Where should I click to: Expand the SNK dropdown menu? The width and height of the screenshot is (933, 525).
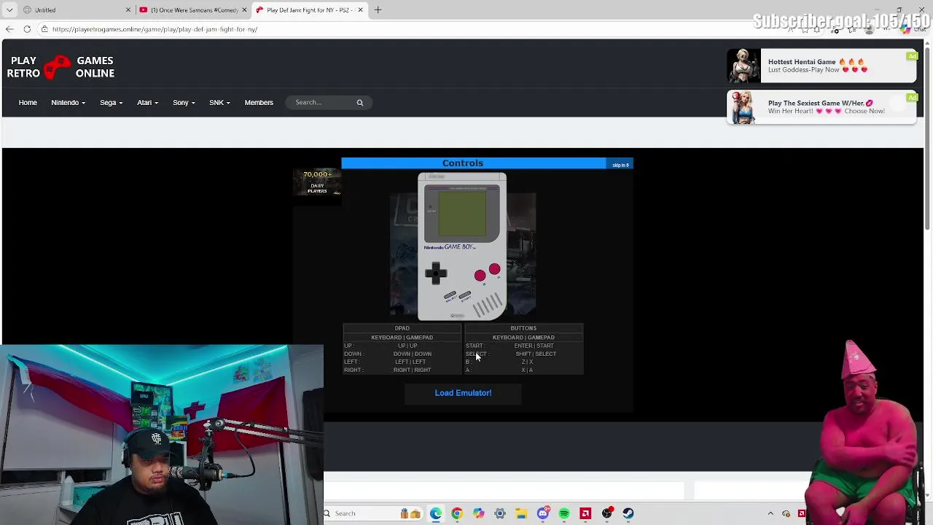(x=219, y=102)
